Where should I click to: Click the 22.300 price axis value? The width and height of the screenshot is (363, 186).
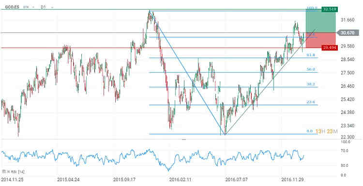pos(348,137)
